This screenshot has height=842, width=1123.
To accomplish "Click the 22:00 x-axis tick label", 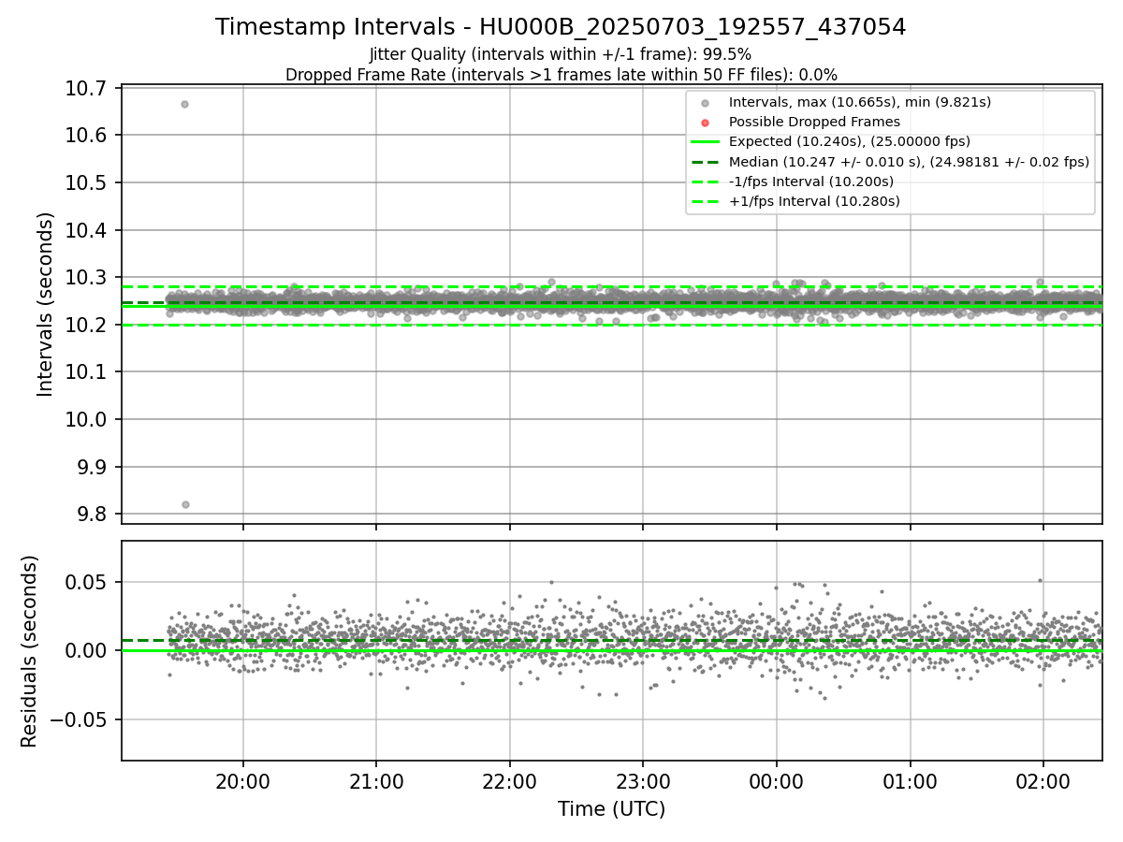I will tap(510, 781).
